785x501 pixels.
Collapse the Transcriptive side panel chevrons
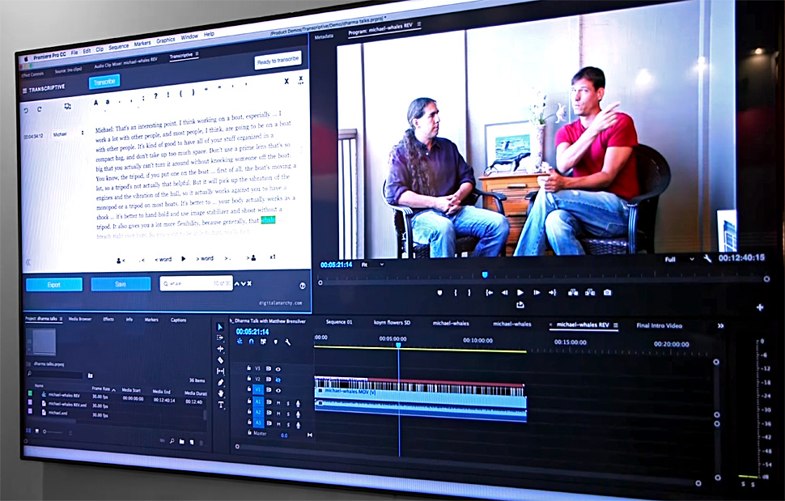coord(28,261)
